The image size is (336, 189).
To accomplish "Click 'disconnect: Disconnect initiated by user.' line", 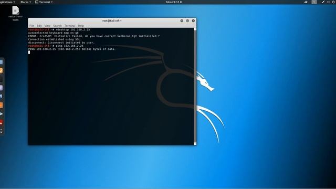I will [61, 43].
